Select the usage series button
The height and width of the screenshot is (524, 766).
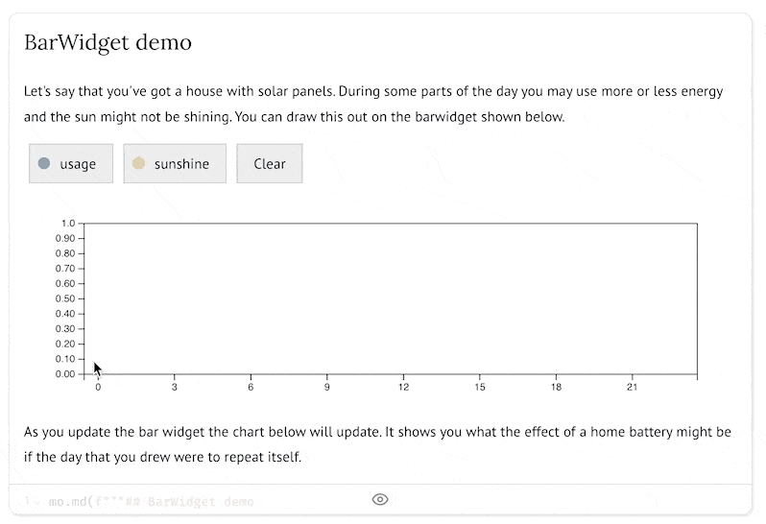(71, 163)
